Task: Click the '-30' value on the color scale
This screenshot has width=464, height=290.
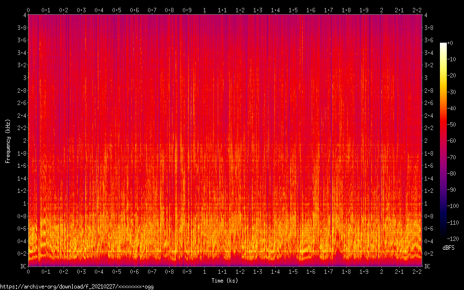Action: click(451, 92)
